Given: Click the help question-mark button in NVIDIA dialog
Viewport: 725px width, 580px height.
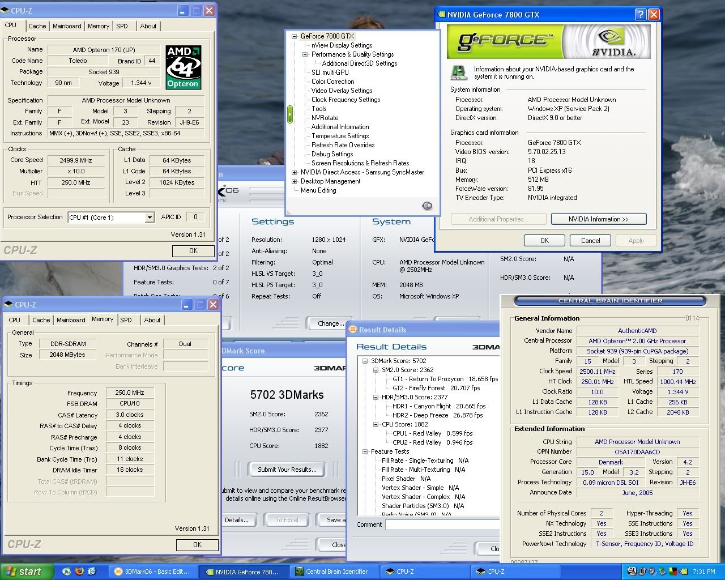Looking at the screenshot, I should point(641,15).
